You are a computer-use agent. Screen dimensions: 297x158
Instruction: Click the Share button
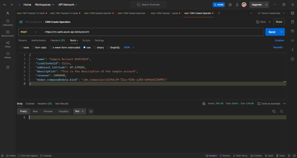[279, 22]
